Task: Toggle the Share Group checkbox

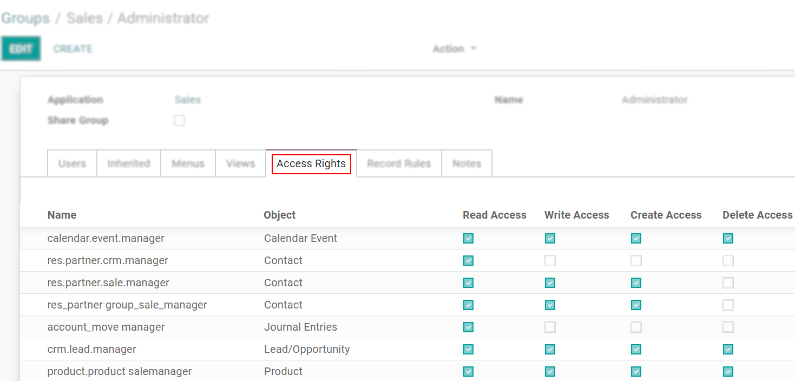Action: pyautogui.click(x=179, y=120)
